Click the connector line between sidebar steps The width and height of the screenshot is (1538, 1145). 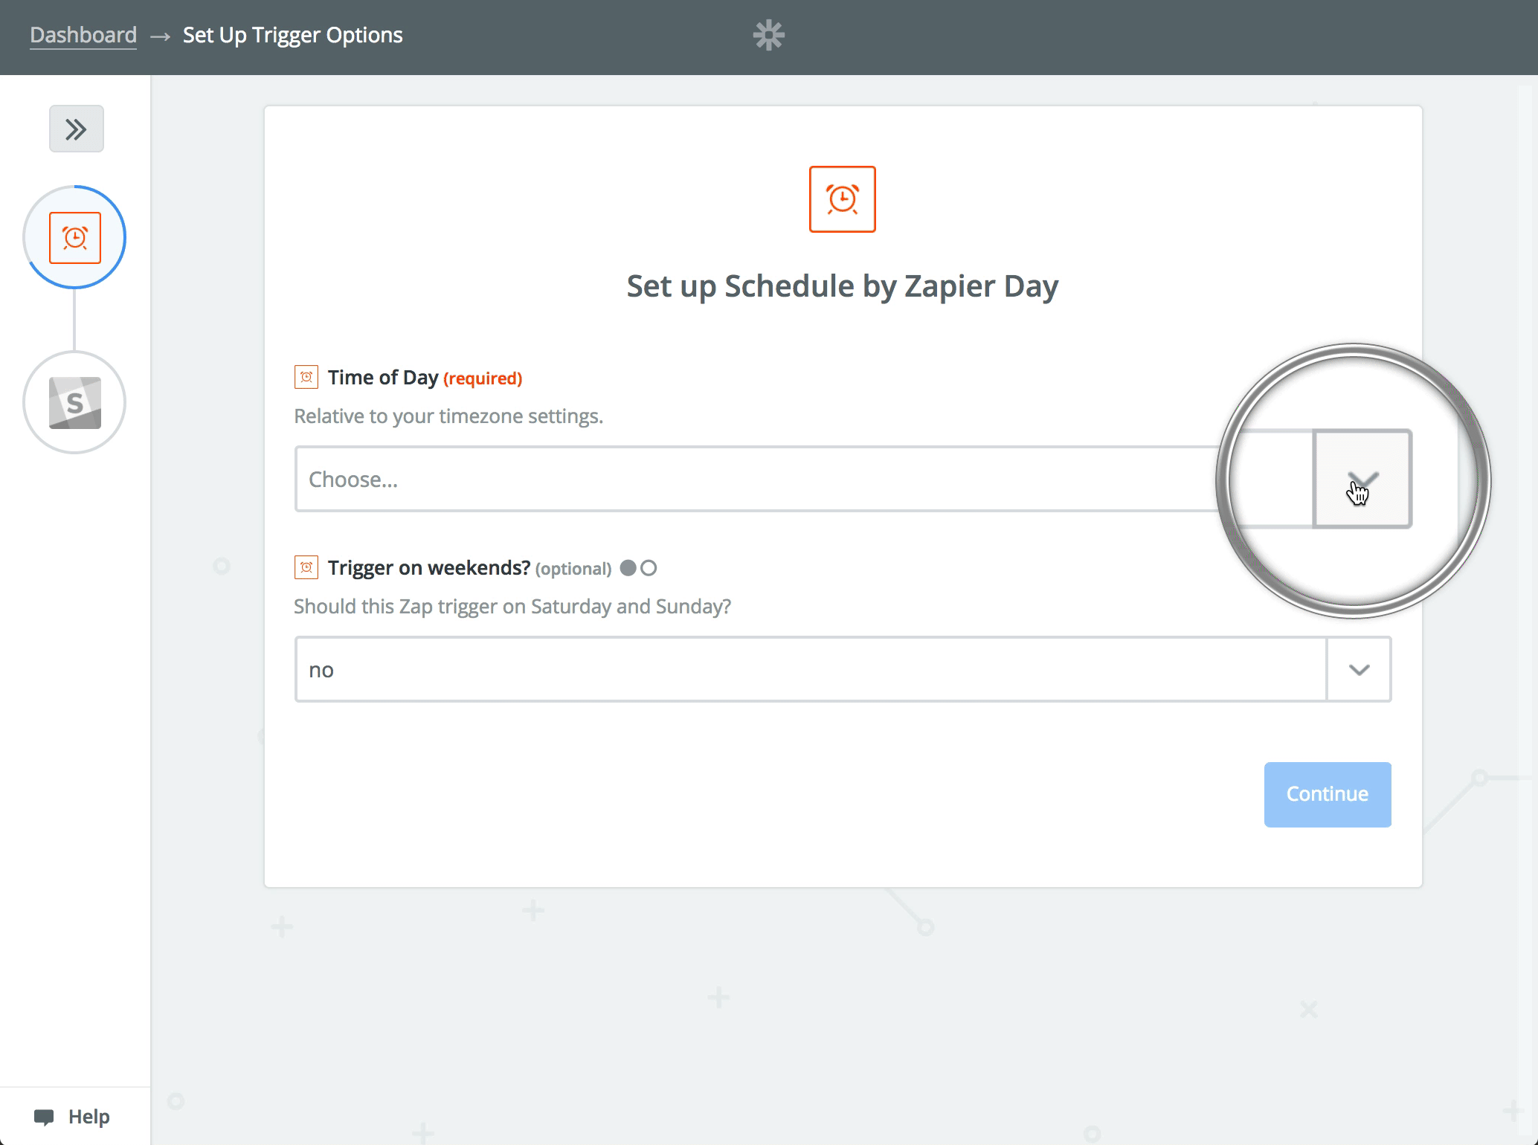[74, 320]
